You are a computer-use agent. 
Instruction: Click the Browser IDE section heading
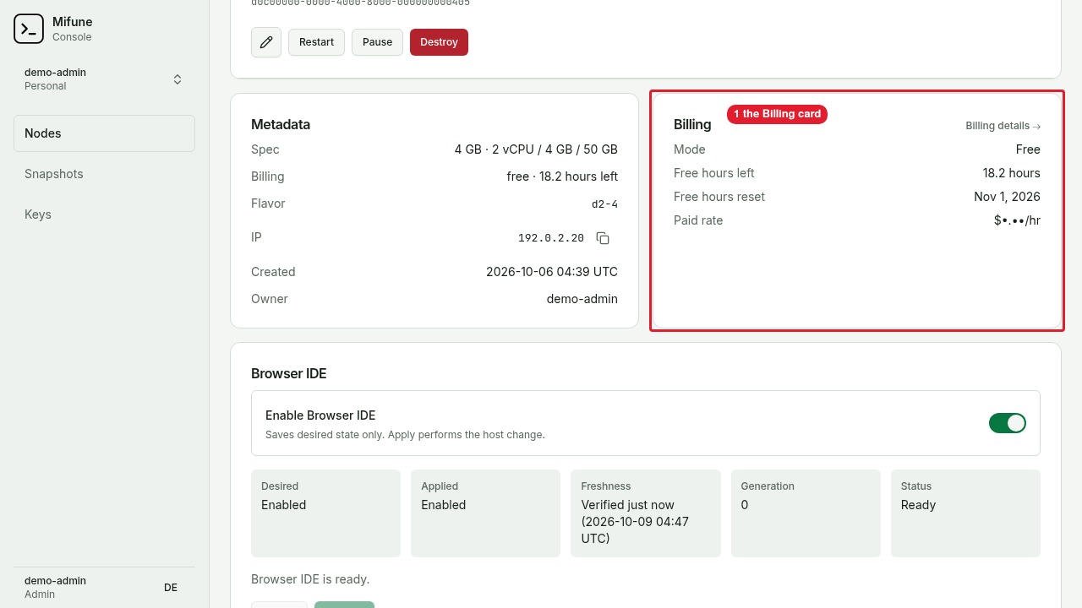[289, 373]
